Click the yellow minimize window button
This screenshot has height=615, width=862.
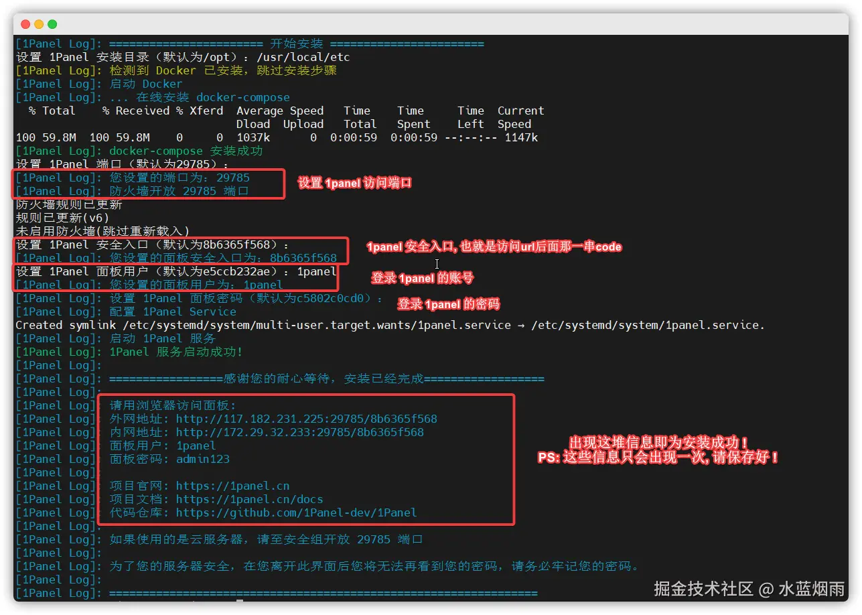(39, 24)
